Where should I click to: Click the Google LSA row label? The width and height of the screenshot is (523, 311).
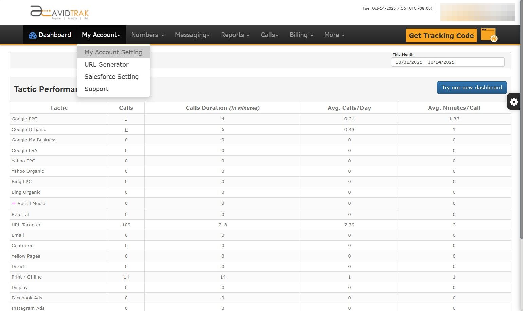pos(24,151)
